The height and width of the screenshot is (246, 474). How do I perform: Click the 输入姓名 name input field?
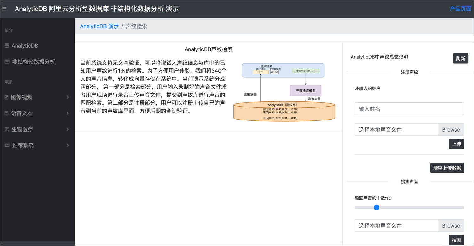tap(409, 109)
